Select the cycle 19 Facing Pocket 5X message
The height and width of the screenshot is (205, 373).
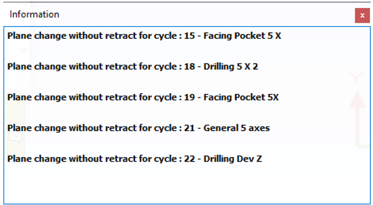point(143,97)
